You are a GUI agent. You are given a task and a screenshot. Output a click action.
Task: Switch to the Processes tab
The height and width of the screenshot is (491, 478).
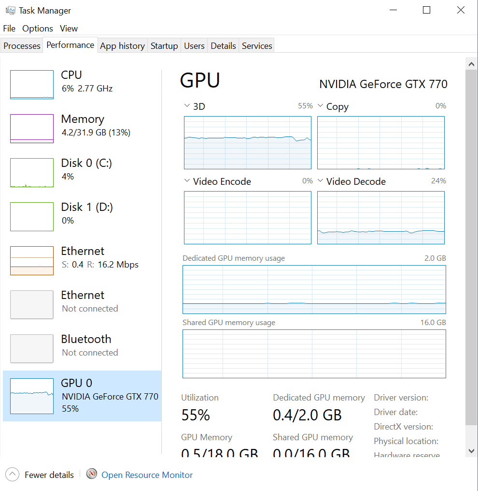click(x=22, y=46)
